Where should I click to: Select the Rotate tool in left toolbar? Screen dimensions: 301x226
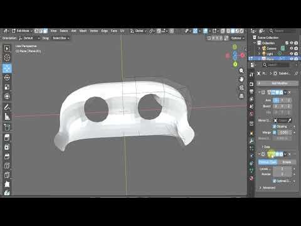[x=7, y=78]
